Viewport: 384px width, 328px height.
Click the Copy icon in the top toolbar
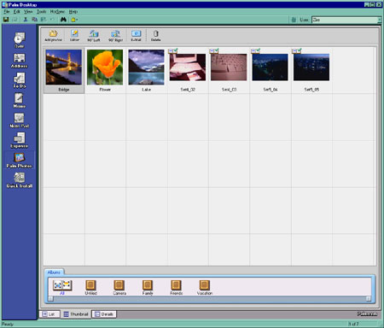click(x=34, y=20)
